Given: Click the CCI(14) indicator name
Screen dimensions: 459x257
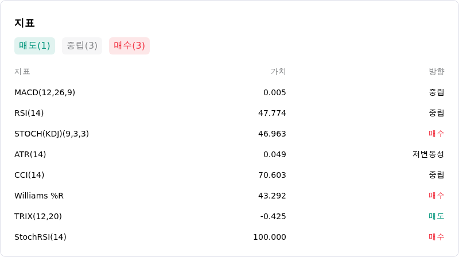Looking at the screenshot, I should click(29, 175).
